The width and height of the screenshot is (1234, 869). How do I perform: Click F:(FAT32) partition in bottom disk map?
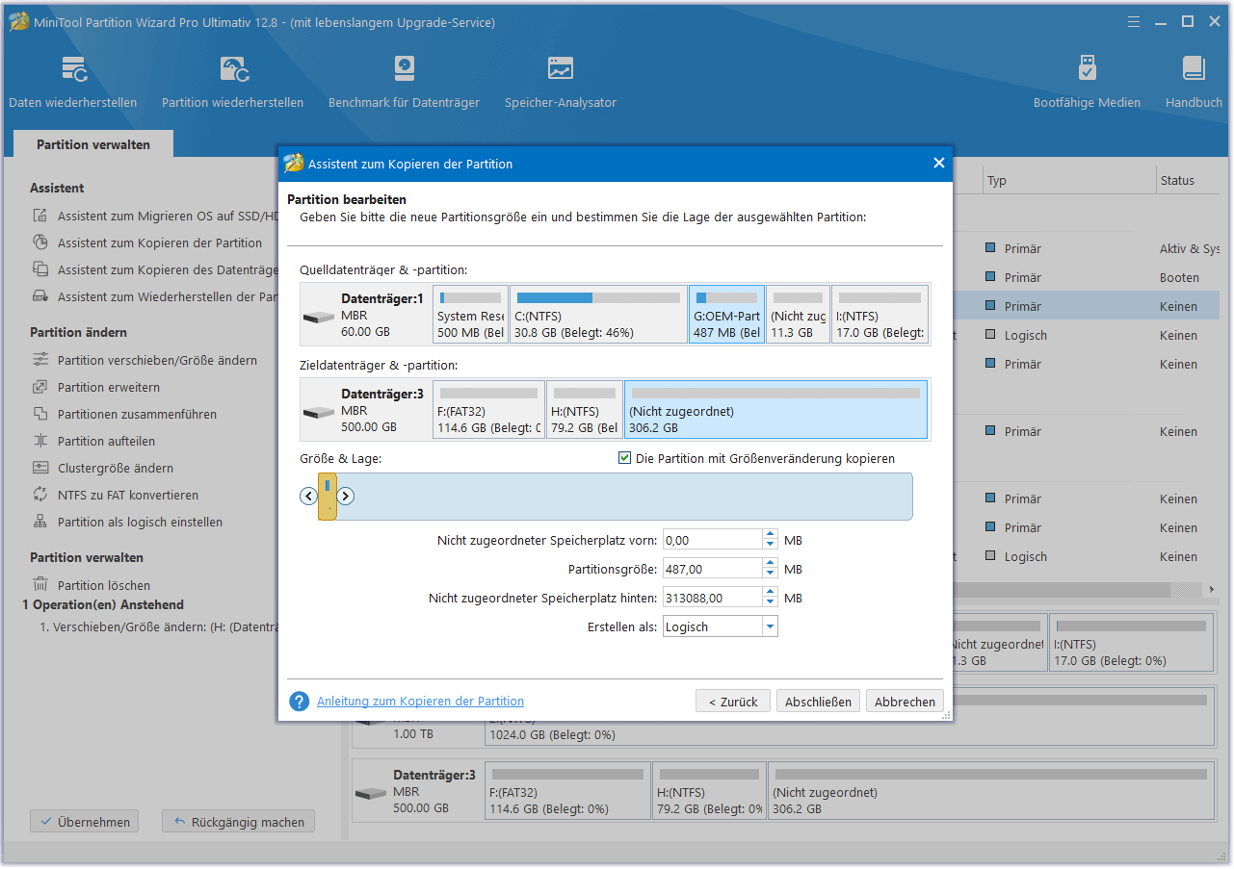(x=567, y=792)
